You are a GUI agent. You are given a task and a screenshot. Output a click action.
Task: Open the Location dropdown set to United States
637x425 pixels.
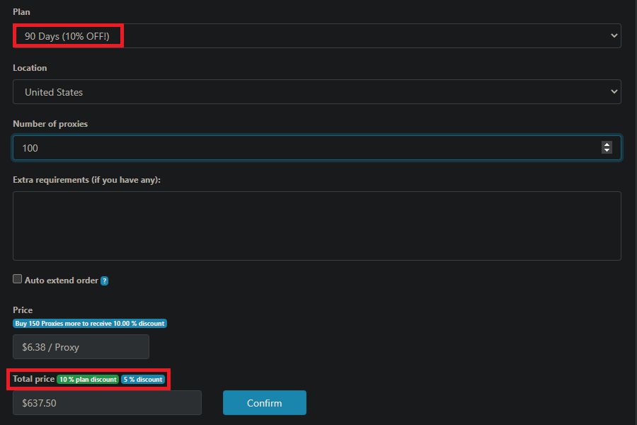tap(317, 92)
